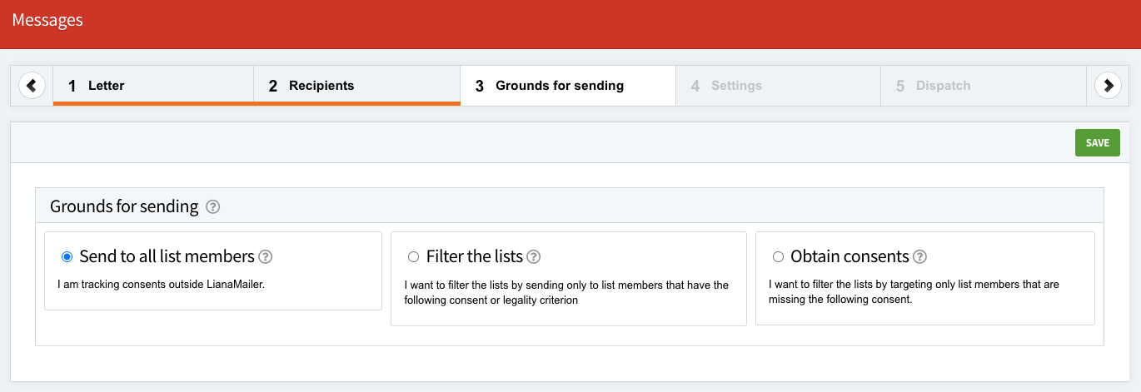Jump to the Dispatch step tab
This screenshot has width=1141, height=392.
[983, 86]
